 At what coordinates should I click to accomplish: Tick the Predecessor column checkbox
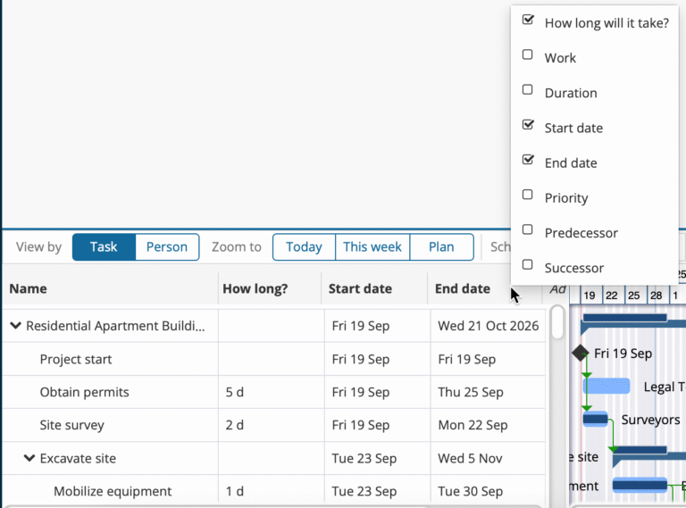[x=528, y=229]
